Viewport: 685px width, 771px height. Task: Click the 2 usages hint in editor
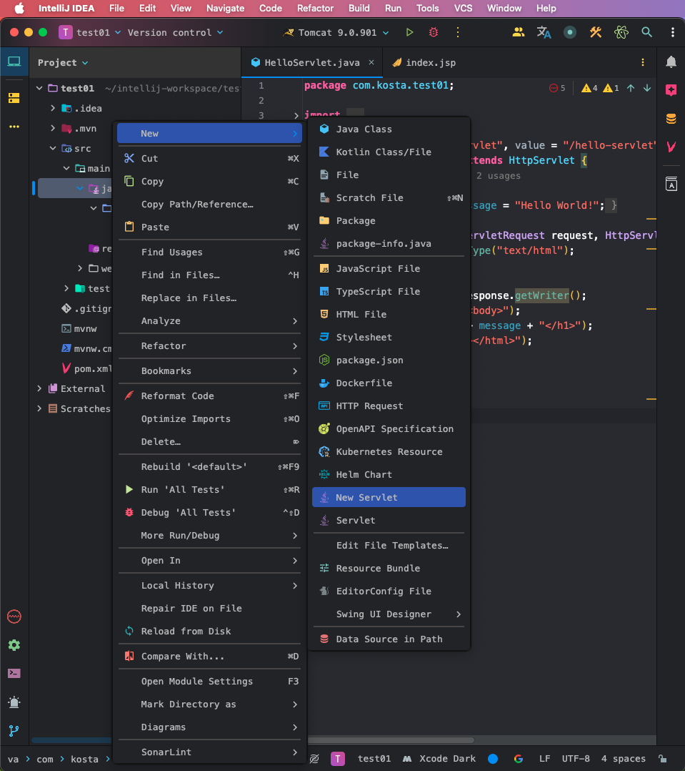coord(498,175)
